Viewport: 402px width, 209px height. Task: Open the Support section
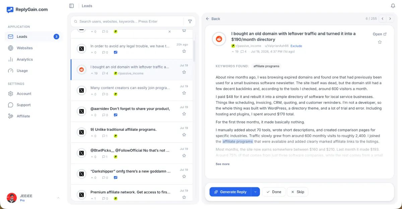click(x=33, y=105)
